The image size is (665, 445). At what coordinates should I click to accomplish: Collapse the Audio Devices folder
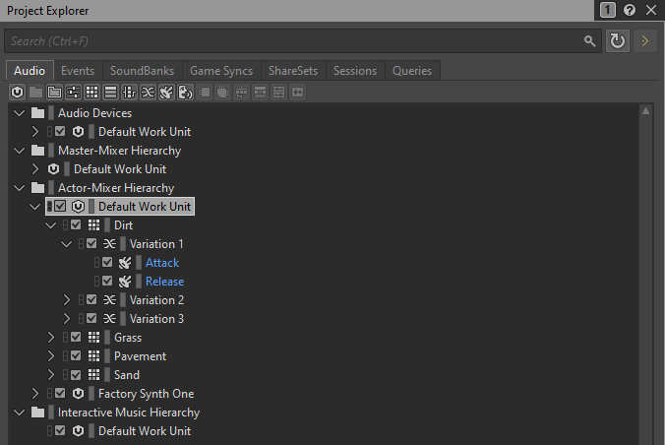pos(20,113)
